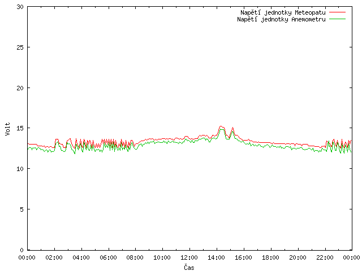The image size is (362, 271).
Task: Click the 10:00 time label
Action: (162, 257)
